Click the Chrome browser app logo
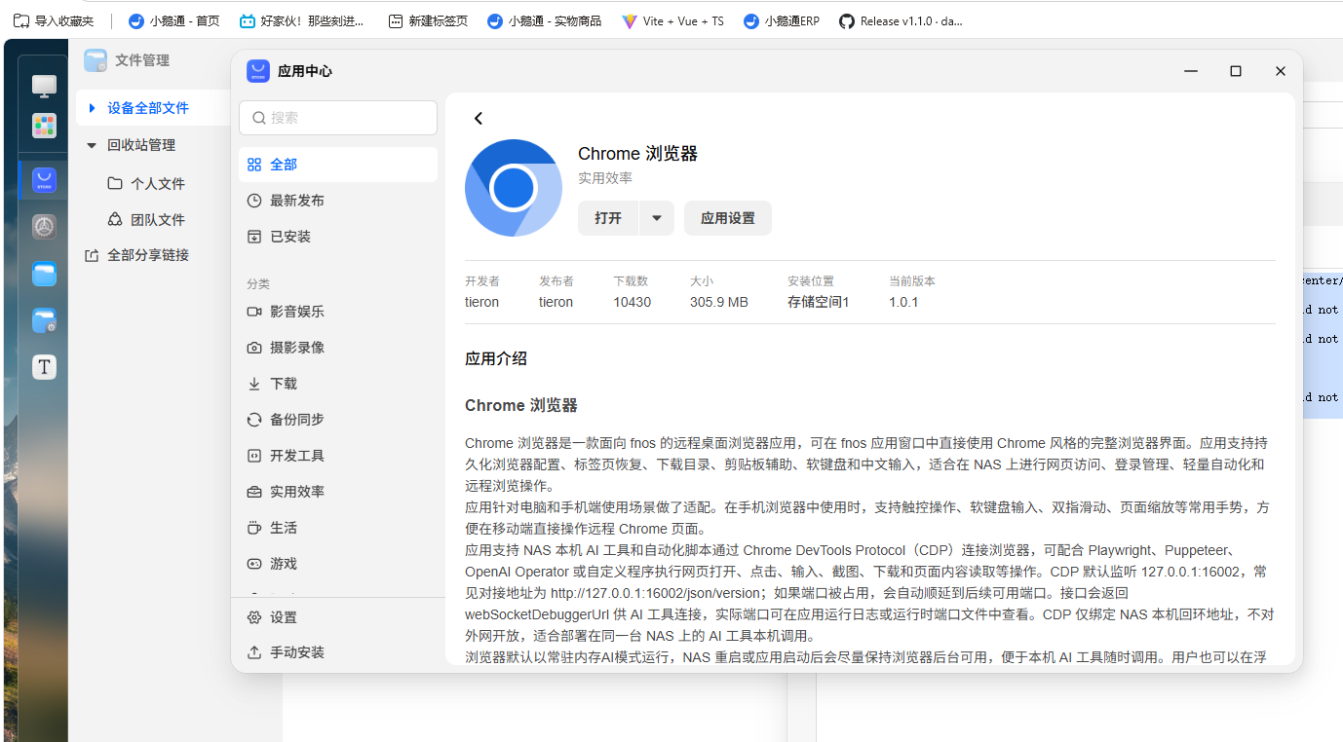Image resolution: width=1343 pixels, height=742 pixels. 514,188
